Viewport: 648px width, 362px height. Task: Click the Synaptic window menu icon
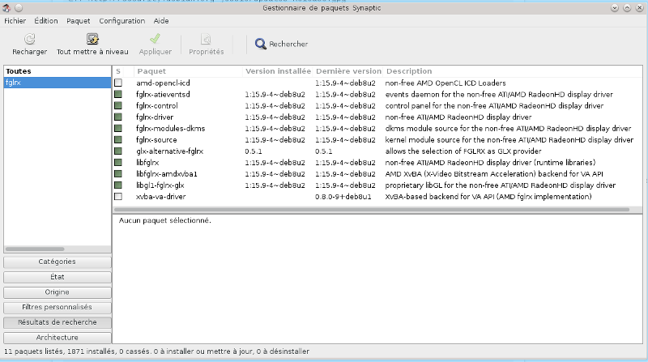click(6, 6)
